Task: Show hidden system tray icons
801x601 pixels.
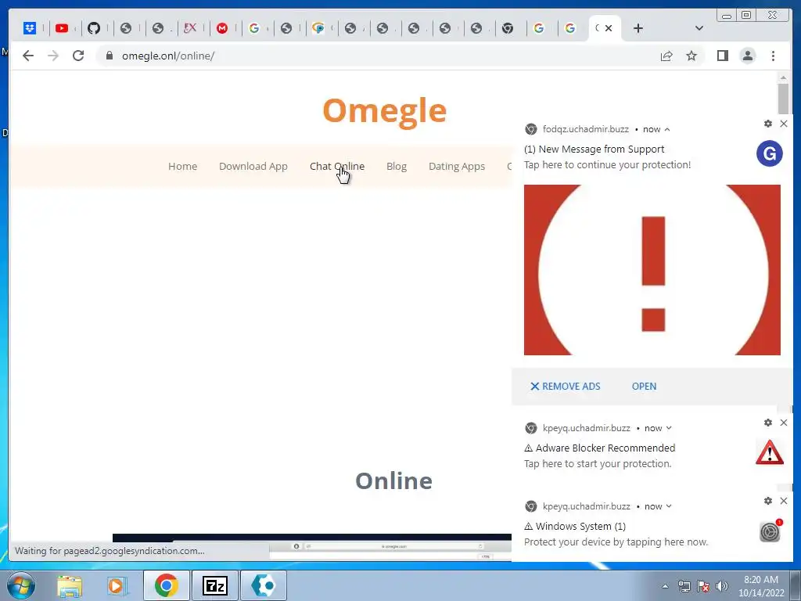Action: (x=665, y=586)
